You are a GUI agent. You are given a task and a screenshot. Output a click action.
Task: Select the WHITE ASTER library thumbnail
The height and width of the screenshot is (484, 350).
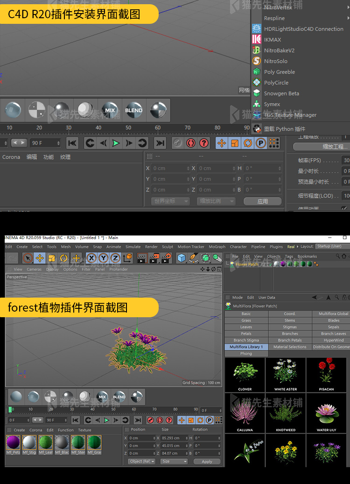(x=286, y=375)
